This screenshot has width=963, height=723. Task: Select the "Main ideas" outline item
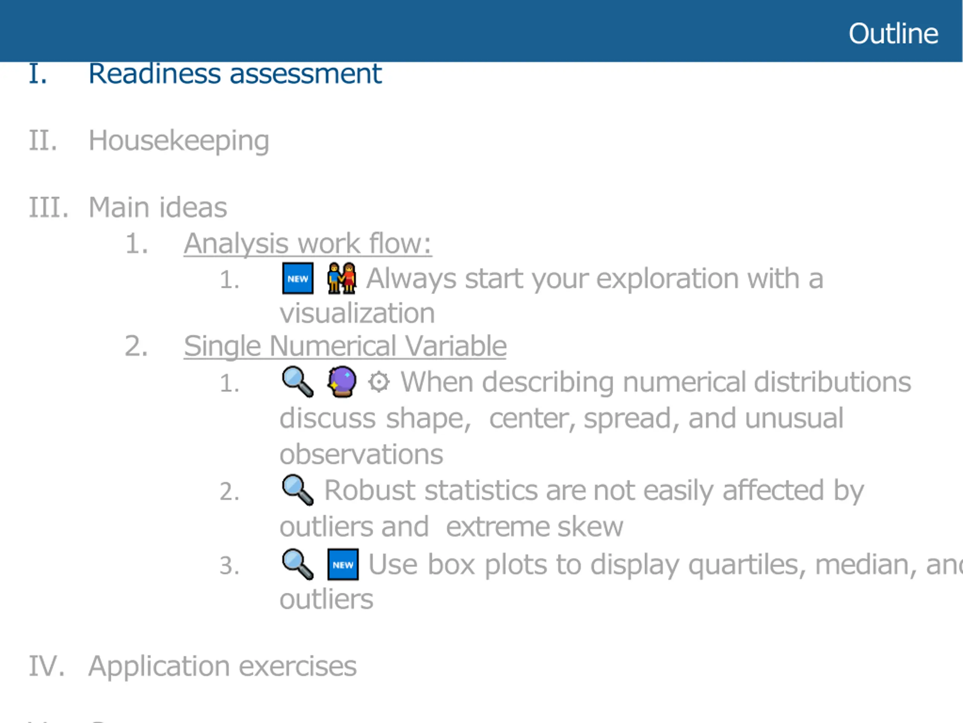coord(158,207)
